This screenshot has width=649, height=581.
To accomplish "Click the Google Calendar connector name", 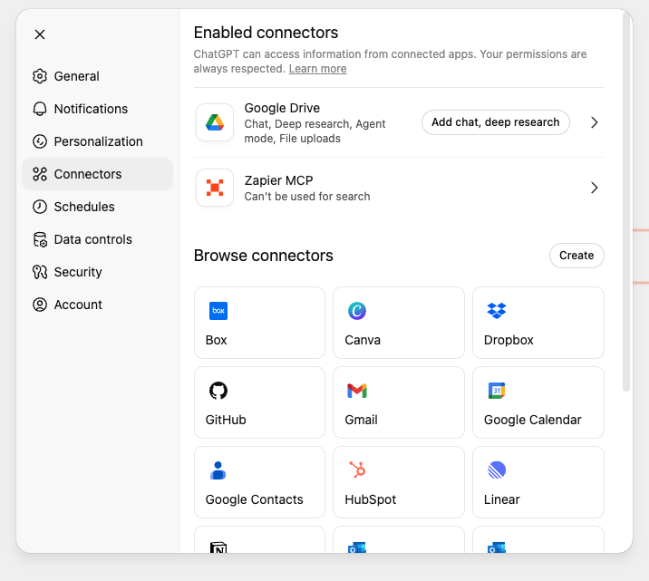I will pyautogui.click(x=533, y=420).
